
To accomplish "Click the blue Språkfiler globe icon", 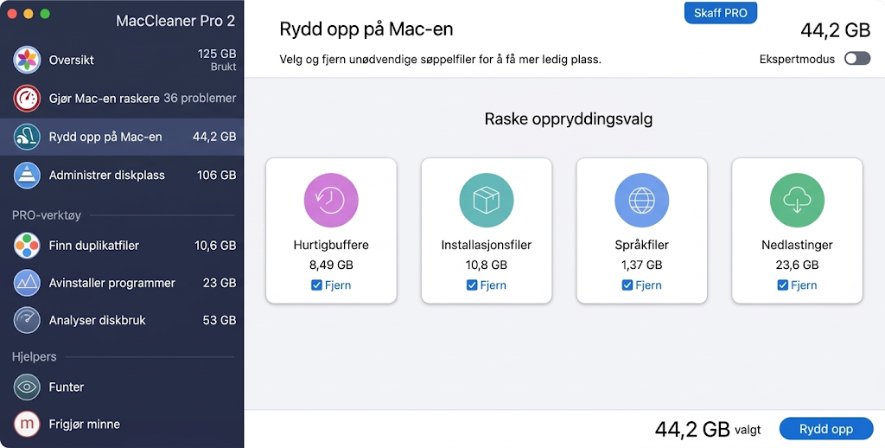I will tap(642, 201).
